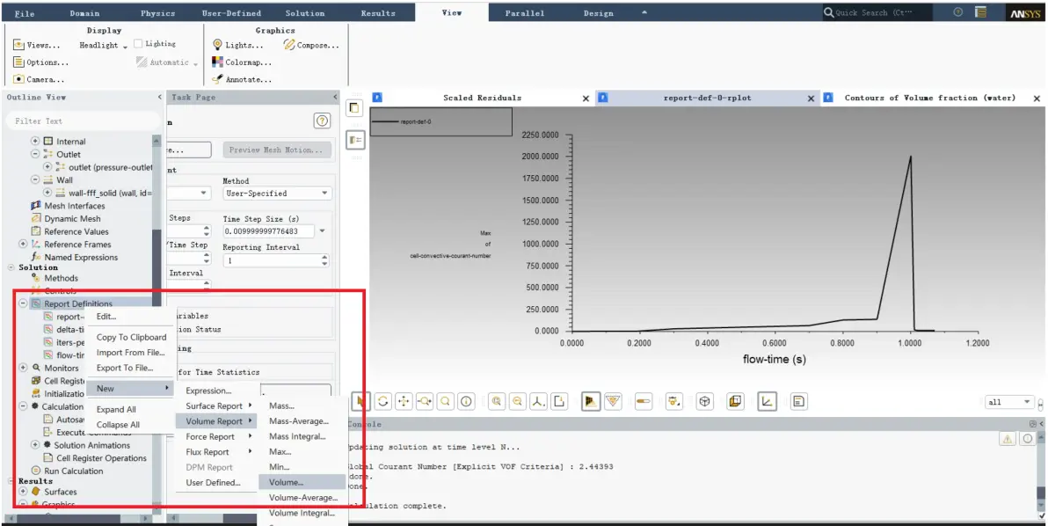
Task: Click the Time Step Size input field
Action: (270, 231)
